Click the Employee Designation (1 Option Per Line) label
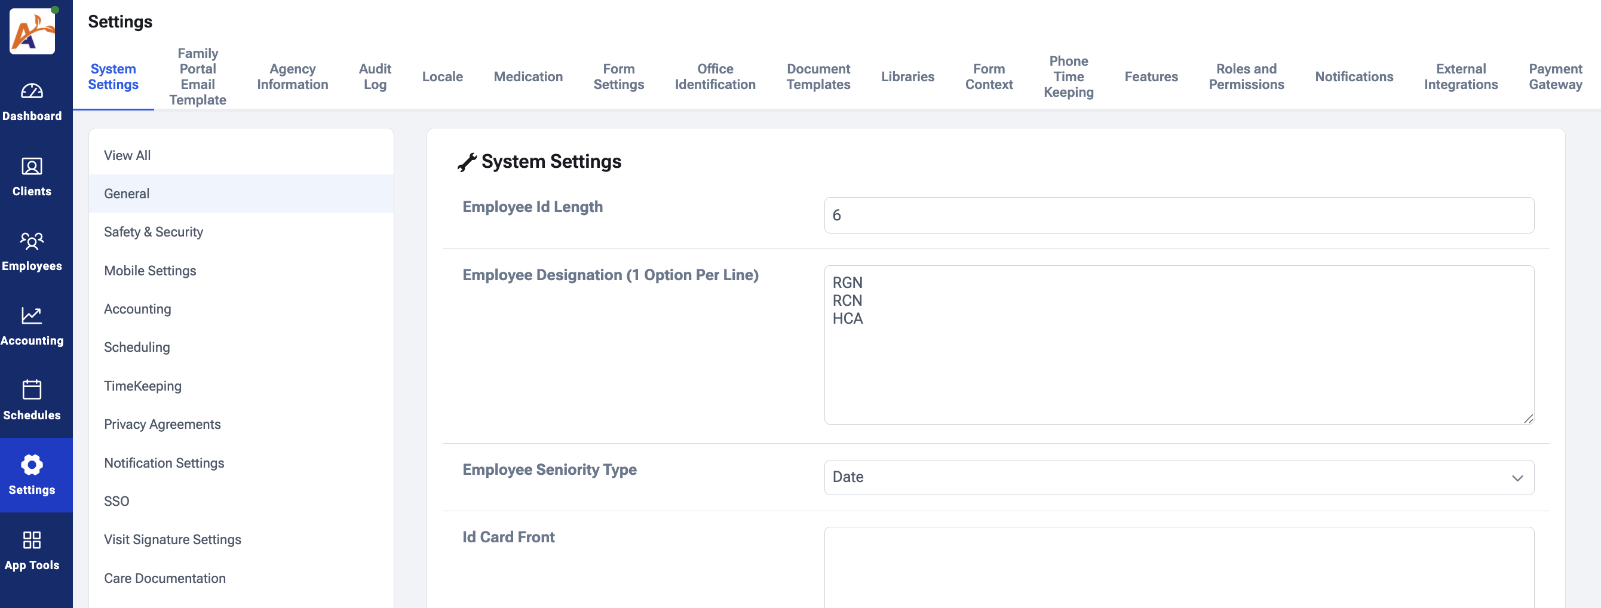 click(x=611, y=275)
